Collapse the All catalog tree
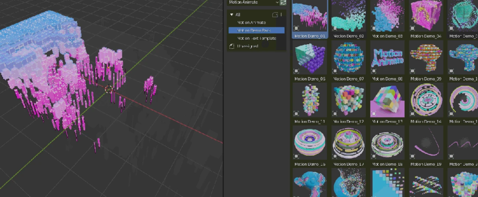The height and width of the screenshot is (197, 478). click(232, 15)
